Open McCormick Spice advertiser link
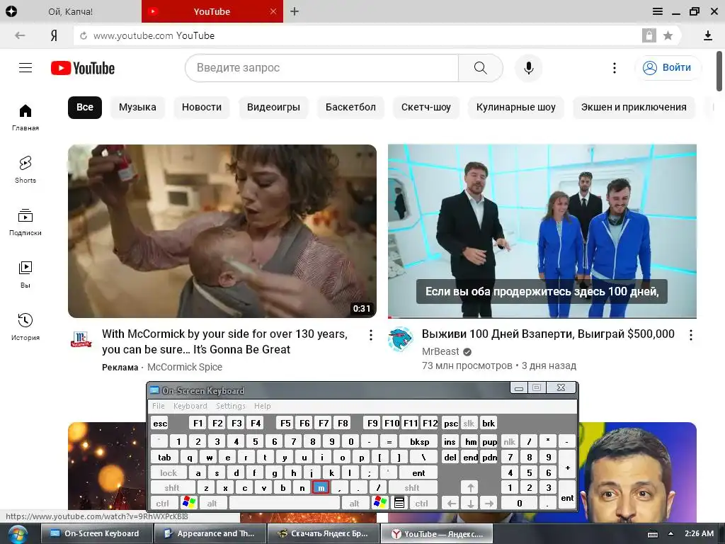The height and width of the screenshot is (544, 725). coord(185,367)
